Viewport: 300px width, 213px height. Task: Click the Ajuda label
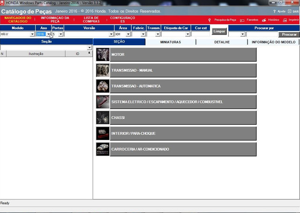point(281,11)
